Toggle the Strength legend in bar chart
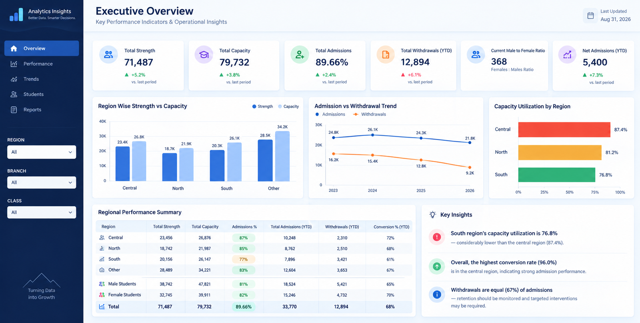This screenshot has width=640, height=323. pos(262,106)
